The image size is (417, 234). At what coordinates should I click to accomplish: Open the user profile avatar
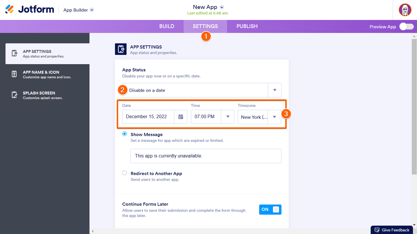click(405, 10)
